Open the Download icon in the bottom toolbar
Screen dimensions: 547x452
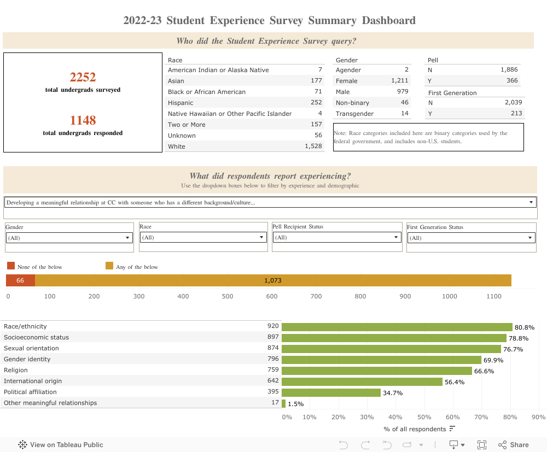pyautogui.click(x=453, y=444)
